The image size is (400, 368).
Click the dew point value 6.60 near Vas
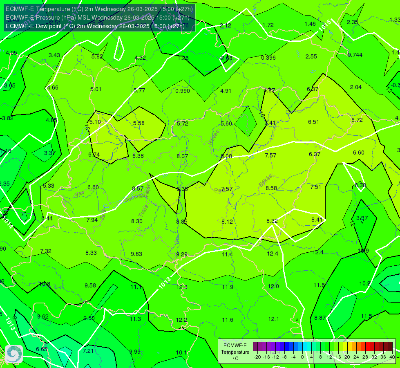93,187
